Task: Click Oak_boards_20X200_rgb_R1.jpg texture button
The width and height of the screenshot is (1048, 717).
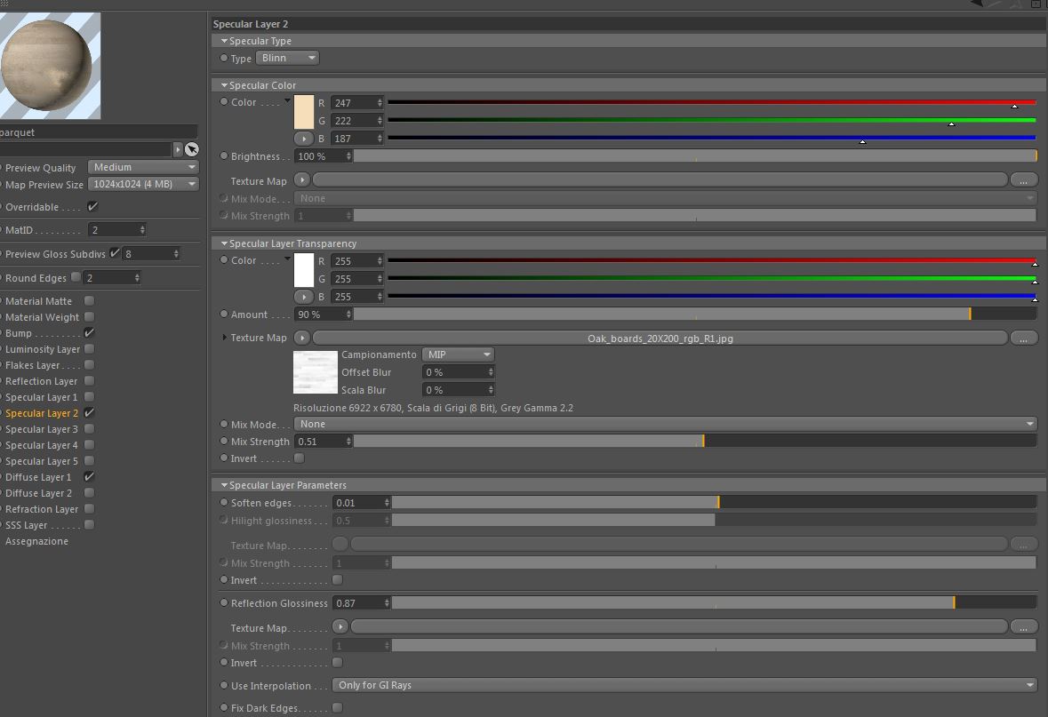Action: (x=660, y=339)
